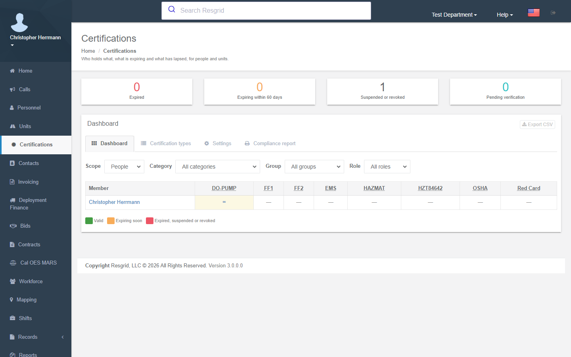The height and width of the screenshot is (357, 571).
Task: Switch to the Settings tab
Action: 218,144
